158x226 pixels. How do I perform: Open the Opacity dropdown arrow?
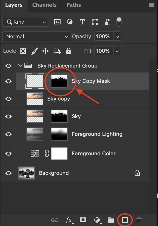tap(117, 37)
